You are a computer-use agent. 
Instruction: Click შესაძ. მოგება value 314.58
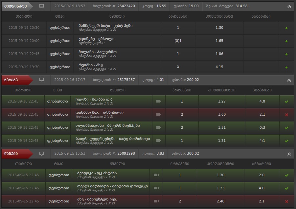click(x=241, y=6)
